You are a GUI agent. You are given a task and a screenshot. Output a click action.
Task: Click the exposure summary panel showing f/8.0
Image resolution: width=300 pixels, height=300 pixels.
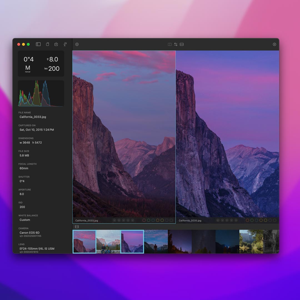(x=41, y=64)
